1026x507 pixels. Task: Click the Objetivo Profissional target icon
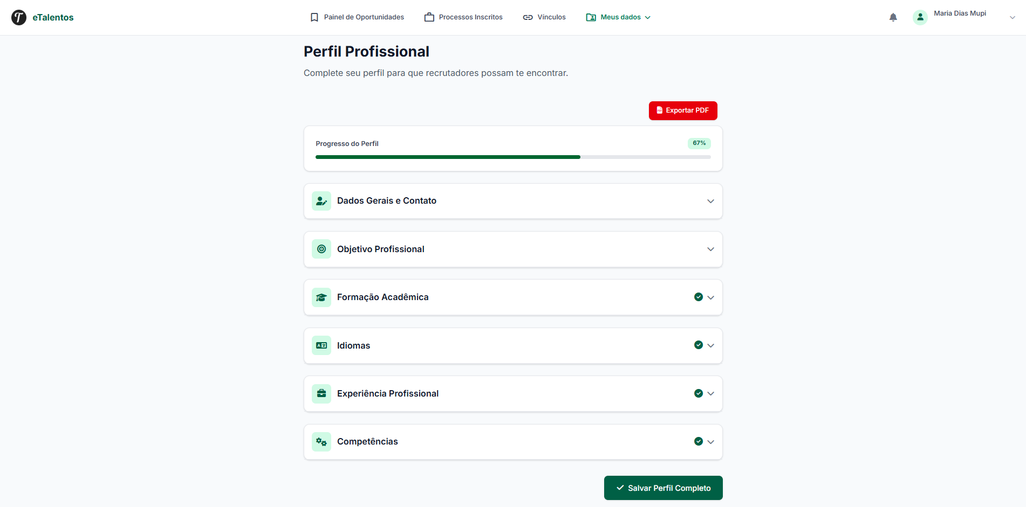pos(322,249)
